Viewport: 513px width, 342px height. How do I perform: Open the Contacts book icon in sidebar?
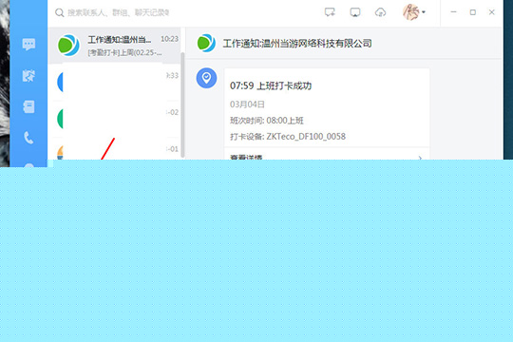pos(28,106)
